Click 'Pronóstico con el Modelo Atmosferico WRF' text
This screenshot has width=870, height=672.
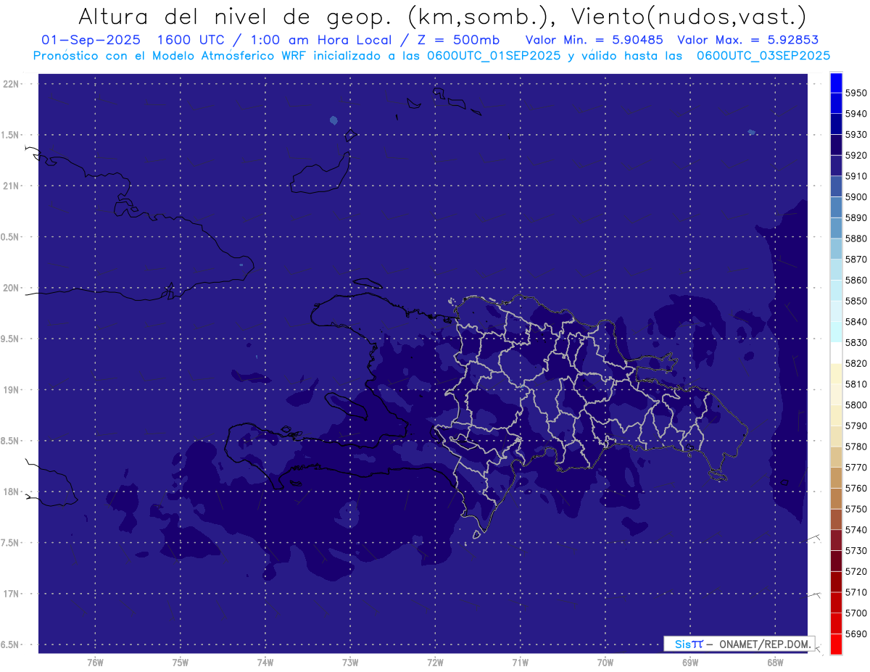click(171, 55)
